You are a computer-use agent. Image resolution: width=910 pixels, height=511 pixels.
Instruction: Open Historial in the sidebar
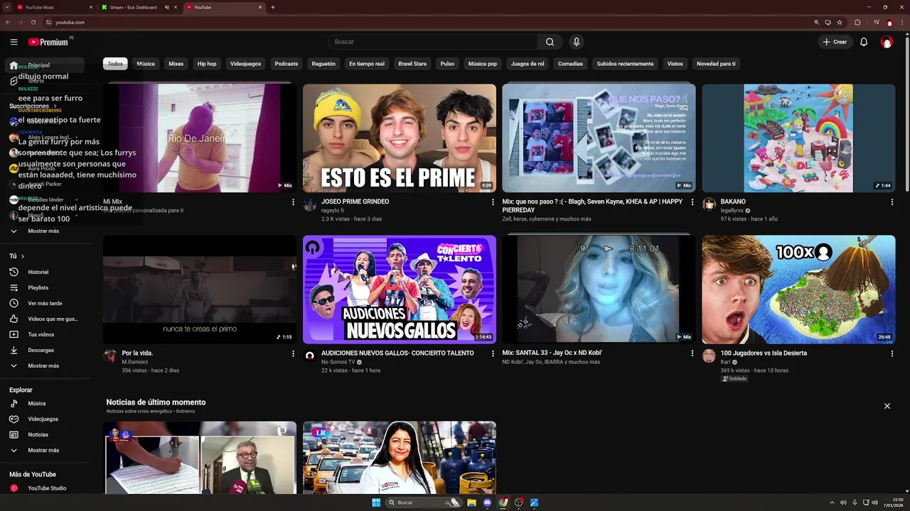point(45,272)
